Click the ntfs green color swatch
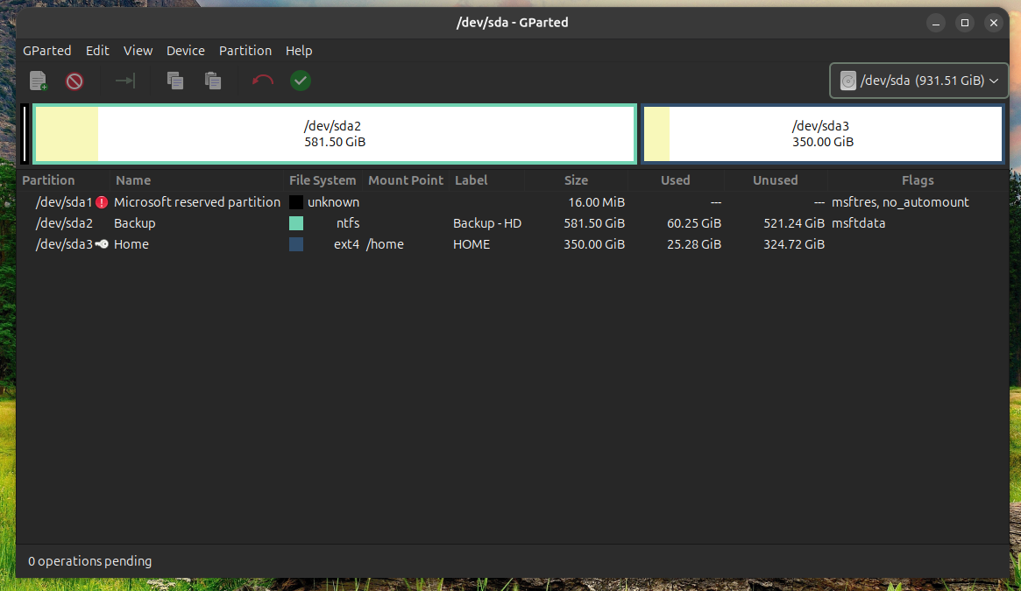 [x=296, y=223]
